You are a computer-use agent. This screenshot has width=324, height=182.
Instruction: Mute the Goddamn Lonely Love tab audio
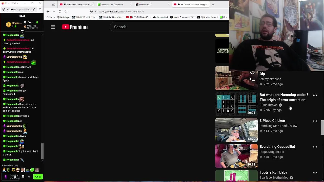click(x=65, y=5)
